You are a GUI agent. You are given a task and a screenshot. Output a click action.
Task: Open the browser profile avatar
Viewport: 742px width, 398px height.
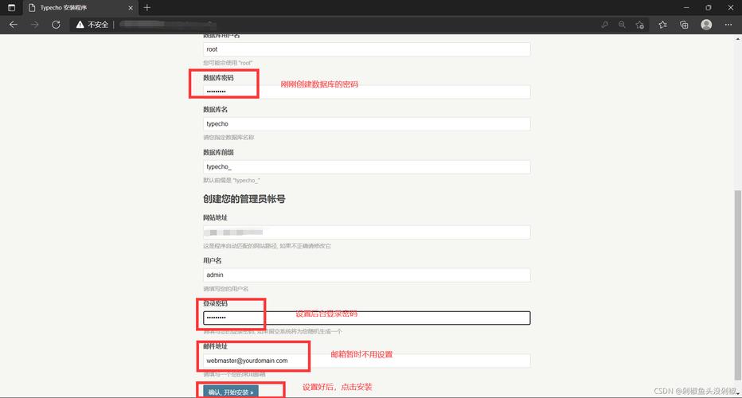coord(706,25)
